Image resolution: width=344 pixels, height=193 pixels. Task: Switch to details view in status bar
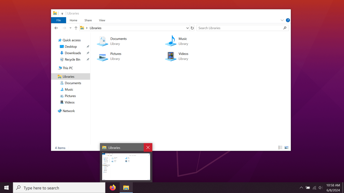click(x=280, y=148)
